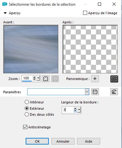Enable the Aperçu de l'image checkbox

point(85,13)
